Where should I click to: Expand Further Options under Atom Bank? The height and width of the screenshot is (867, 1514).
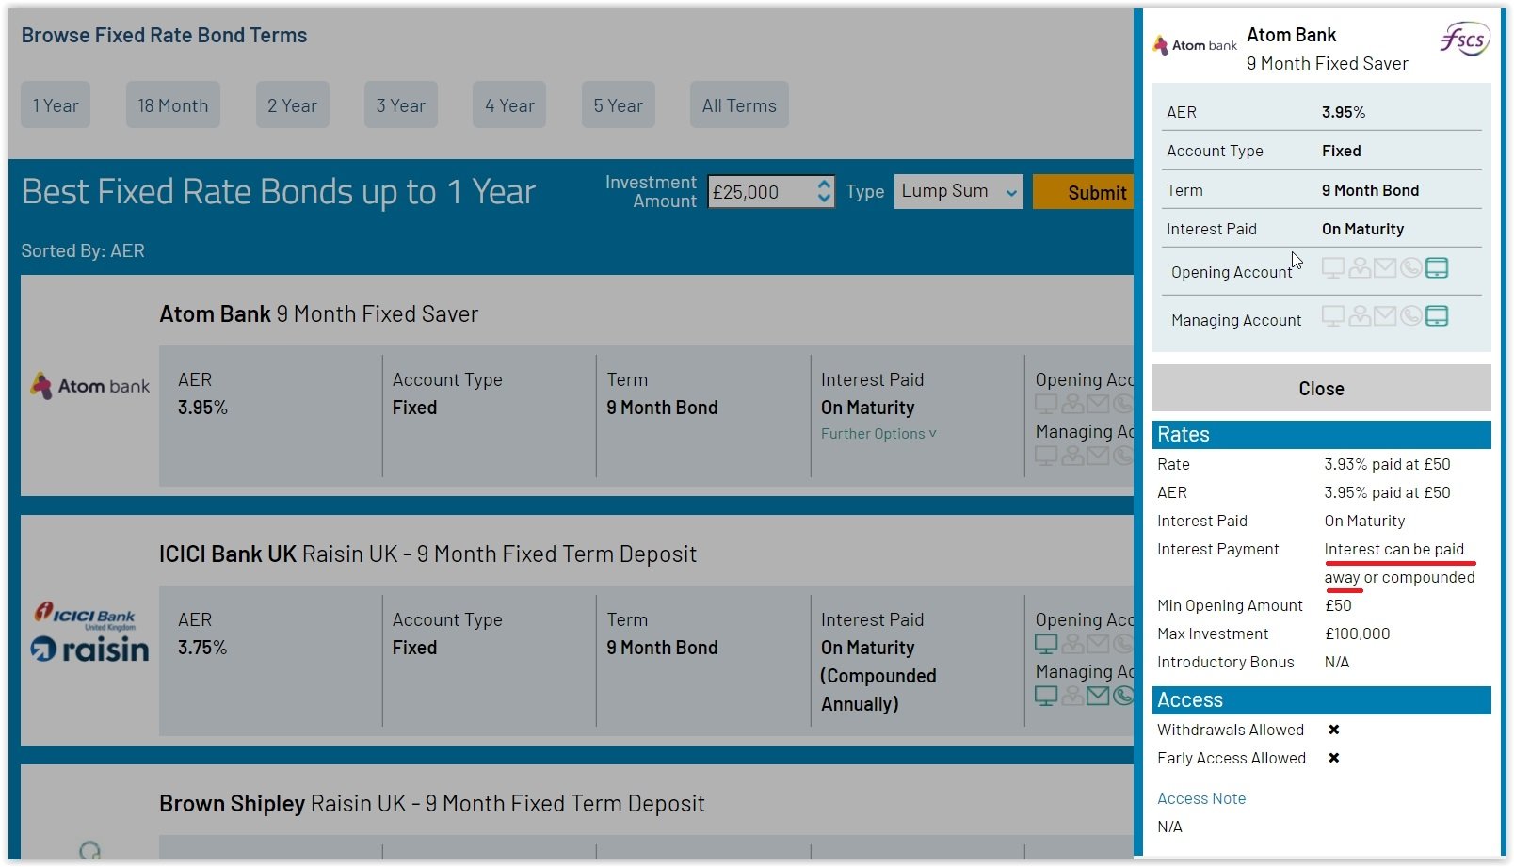click(878, 434)
